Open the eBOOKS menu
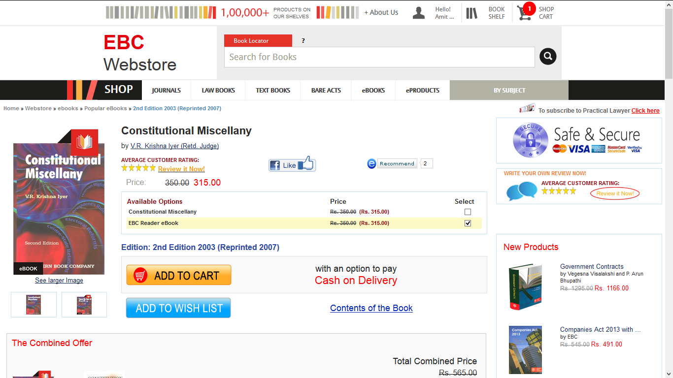Viewport: 673px width, 378px height. (x=373, y=90)
